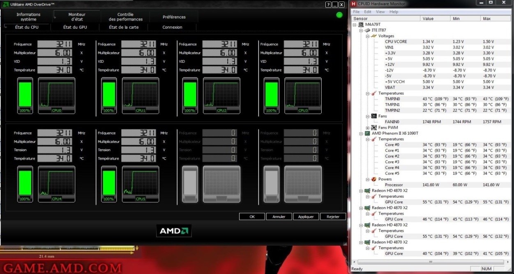Open the Contrôle des performances tab
Image resolution: width=514 pixels, height=274 pixels.
[125, 17]
